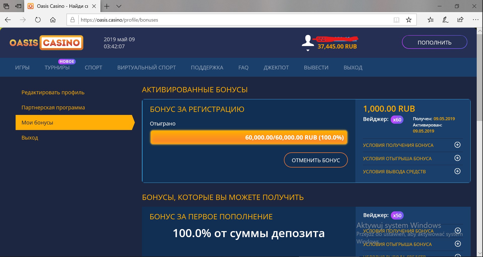The image size is (483, 257).
Task: Click the browser home icon
Action: pyautogui.click(x=53, y=20)
